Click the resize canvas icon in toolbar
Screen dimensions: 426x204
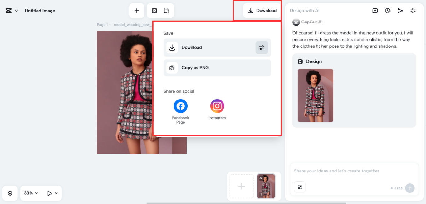[166, 11]
